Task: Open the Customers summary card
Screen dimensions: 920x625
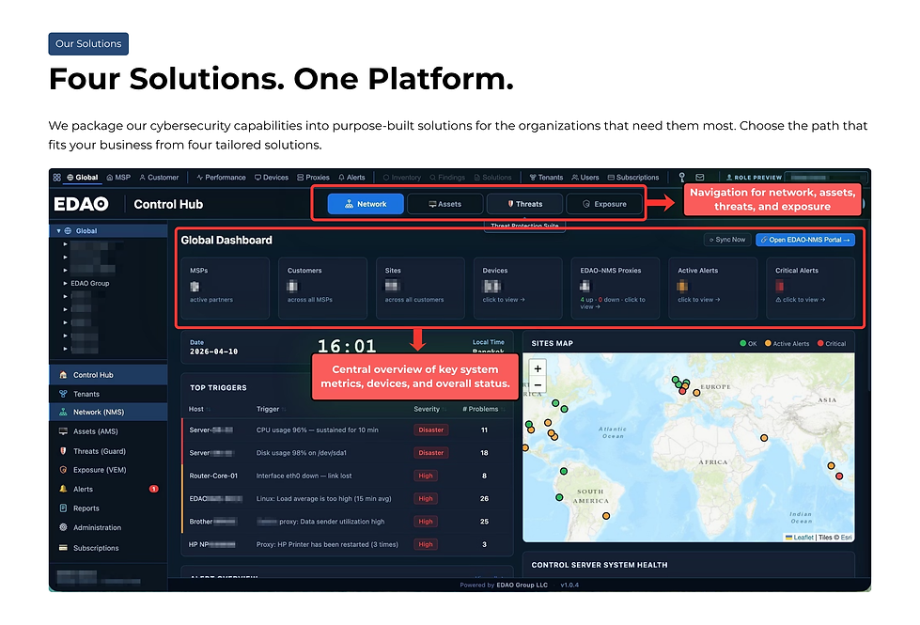Action: tap(322, 288)
